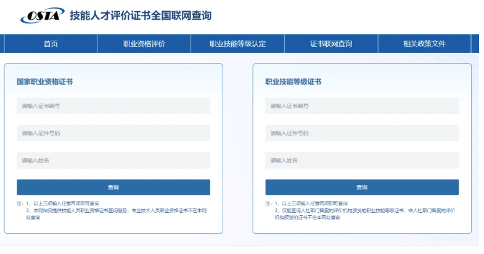Click ID number field in 国家职业资格证书 form
Image resolution: width=484 pixels, height=254 pixels.
click(113, 133)
